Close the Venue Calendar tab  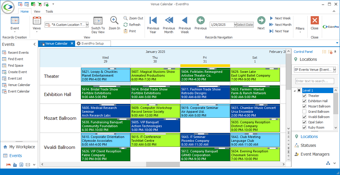(72, 43)
